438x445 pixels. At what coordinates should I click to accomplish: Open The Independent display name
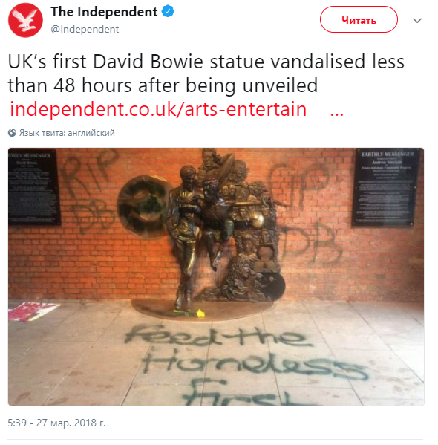click(x=104, y=12)
